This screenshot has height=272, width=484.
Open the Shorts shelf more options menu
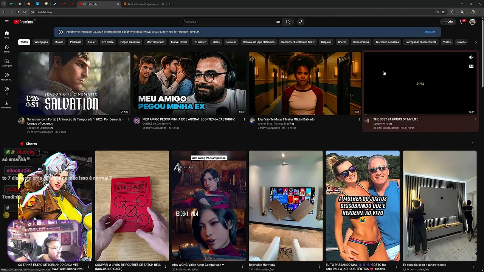coord(473,144)
